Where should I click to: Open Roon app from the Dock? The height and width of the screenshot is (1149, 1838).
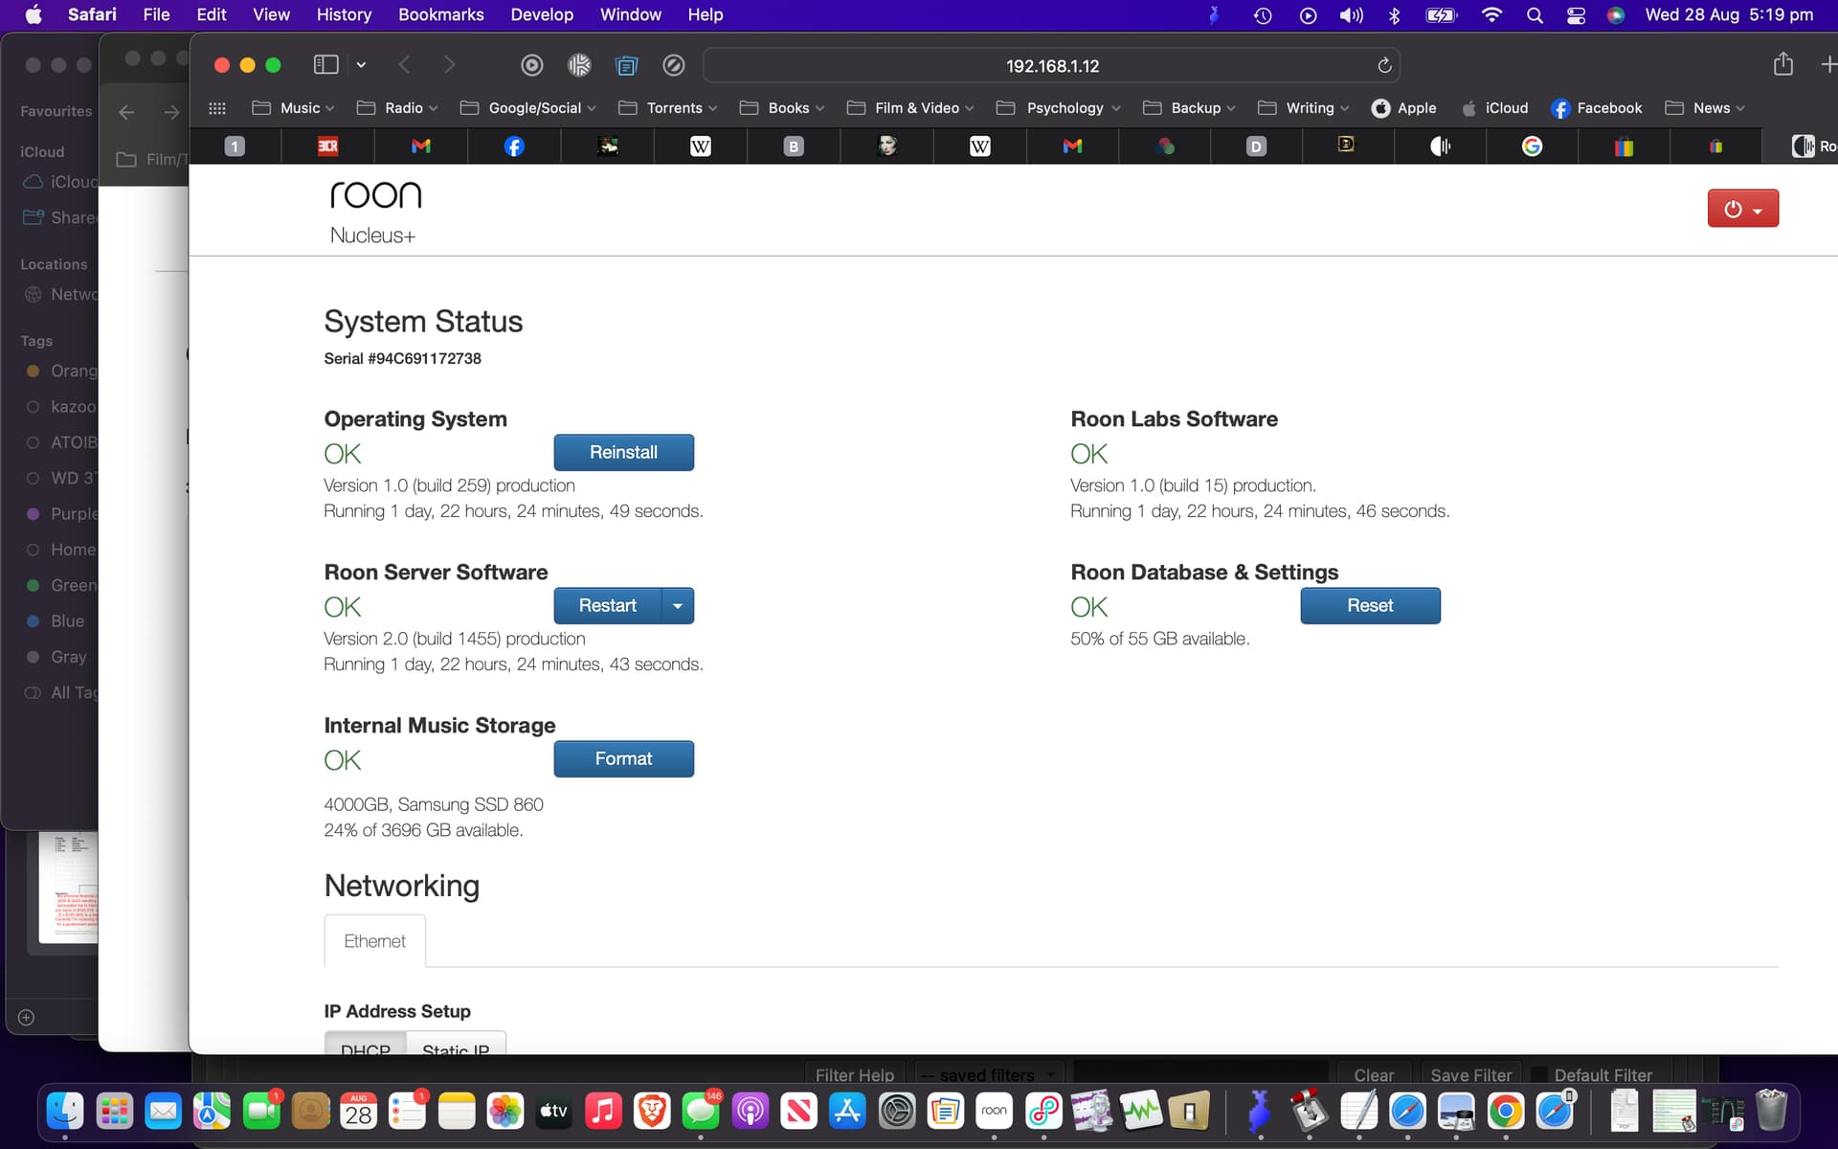[x=994, y=1111]
